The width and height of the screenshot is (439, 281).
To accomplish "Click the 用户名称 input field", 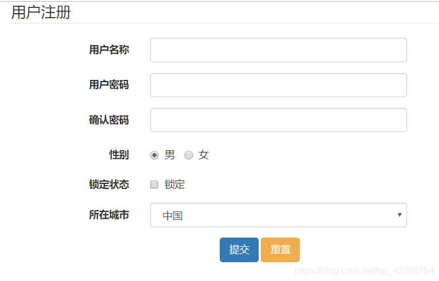I will [x=278, y=50].
